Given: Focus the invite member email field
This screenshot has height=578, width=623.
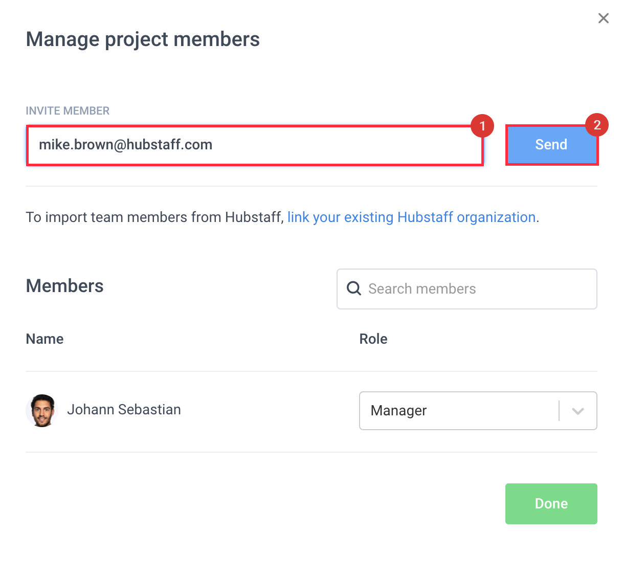Looking at the screenshot, I should point(255,145).
